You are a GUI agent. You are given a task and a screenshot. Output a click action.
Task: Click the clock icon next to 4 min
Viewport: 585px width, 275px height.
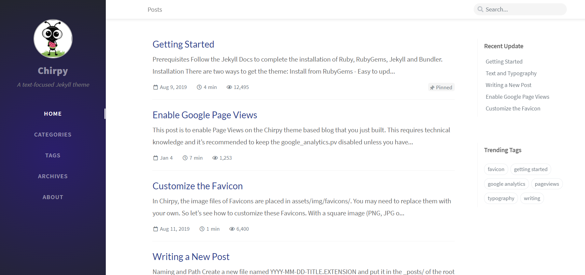click(x=199, y=87)
